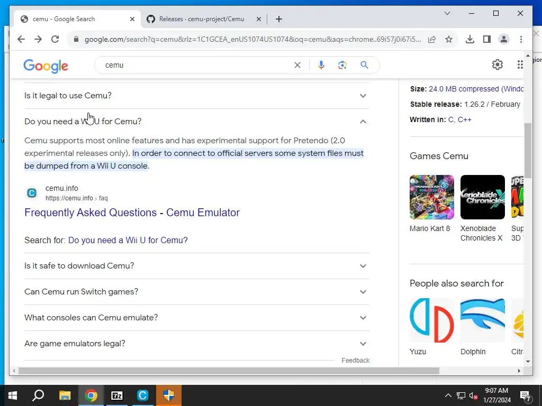Open 7-Zip from the taskbar

click(x=117, y=395)
